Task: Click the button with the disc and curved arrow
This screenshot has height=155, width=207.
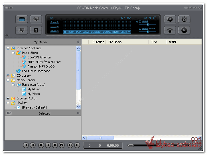Action: (x=170, y=30)
